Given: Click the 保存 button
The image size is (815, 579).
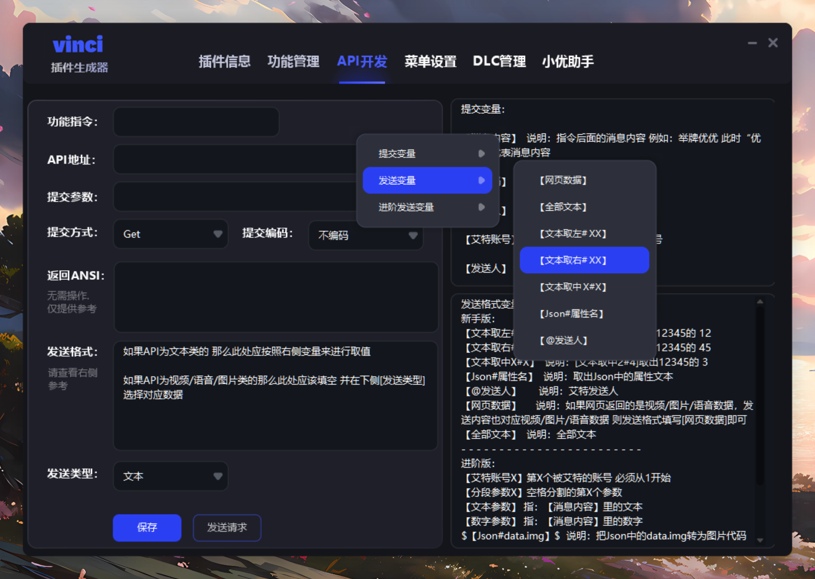Looking at the screenshot, I should point(147,528).
